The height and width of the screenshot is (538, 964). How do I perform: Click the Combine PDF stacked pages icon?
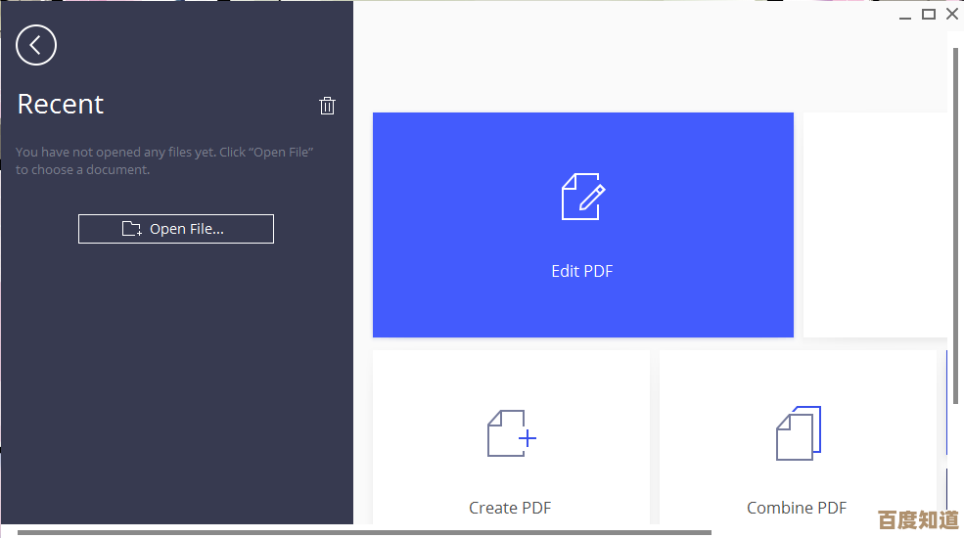click(x=798, y=433)
